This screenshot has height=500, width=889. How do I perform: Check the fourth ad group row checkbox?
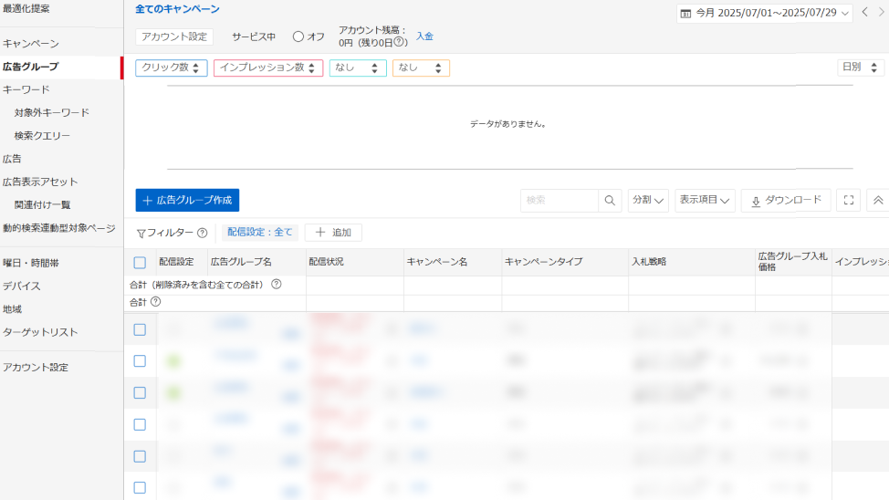click(140, 424)
